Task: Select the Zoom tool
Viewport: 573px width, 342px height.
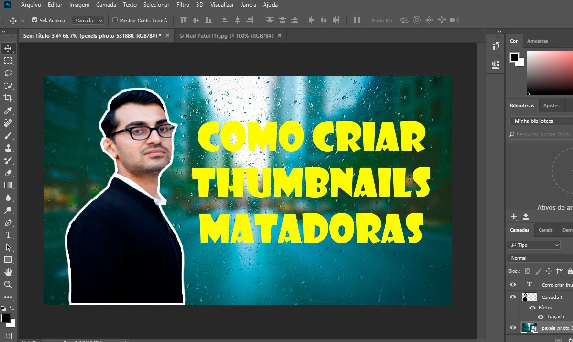Action: coord(8,285)
